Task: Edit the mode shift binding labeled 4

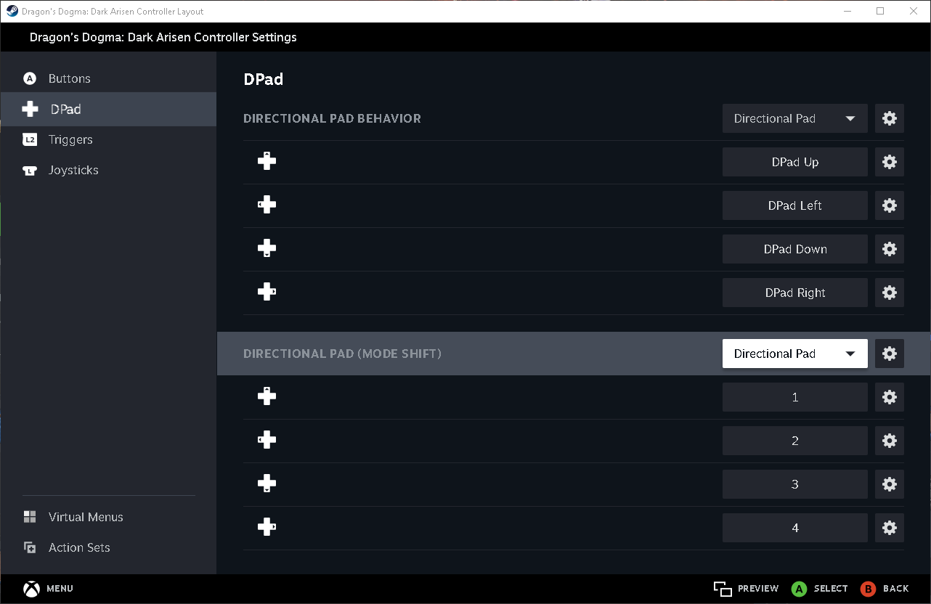Action: click(x=795, y=528)
